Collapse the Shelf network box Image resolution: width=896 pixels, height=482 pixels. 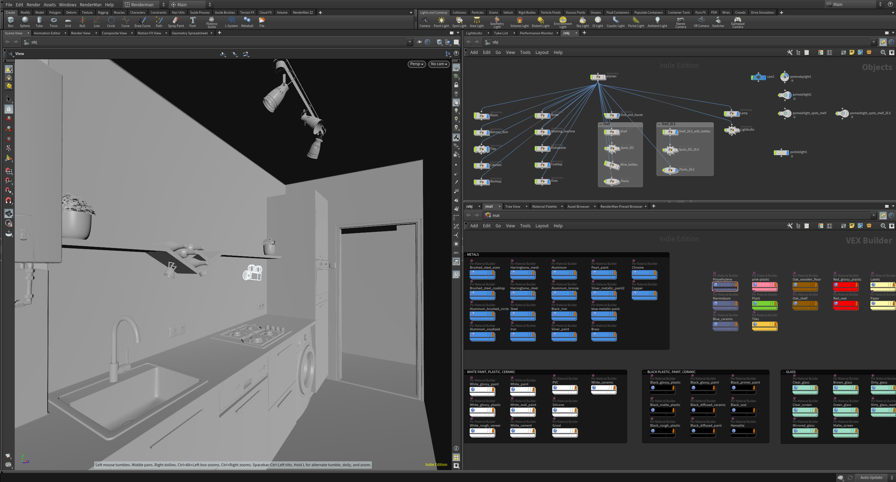[601, 124]
